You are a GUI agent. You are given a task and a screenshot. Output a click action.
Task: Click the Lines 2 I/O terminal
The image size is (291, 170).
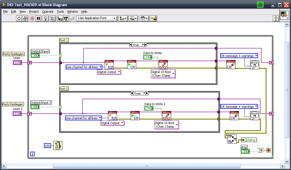17,113
